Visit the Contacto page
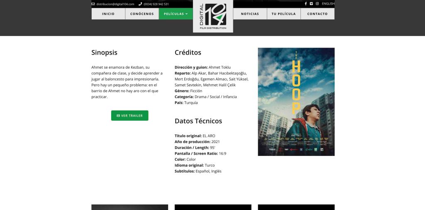425x210 pixels. 318,14
